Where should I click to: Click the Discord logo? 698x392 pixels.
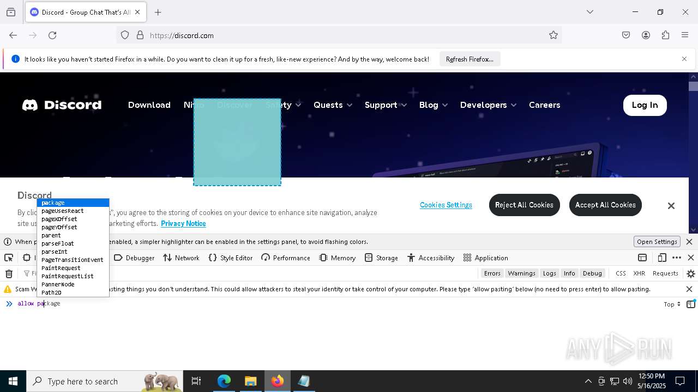click(62, 105)
